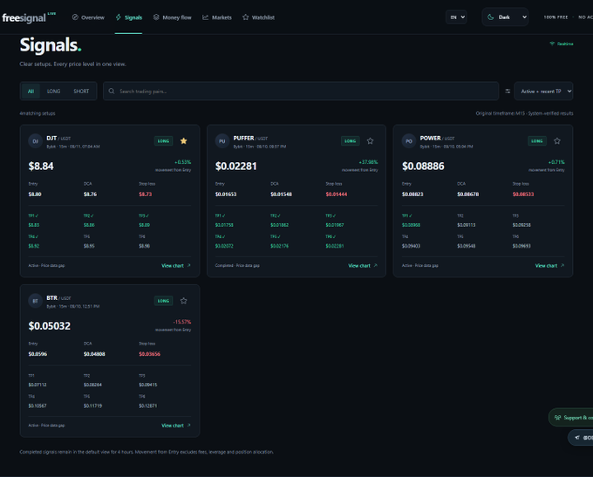
Task: Click BTR price $0.05032
Action: click(50, 326)
